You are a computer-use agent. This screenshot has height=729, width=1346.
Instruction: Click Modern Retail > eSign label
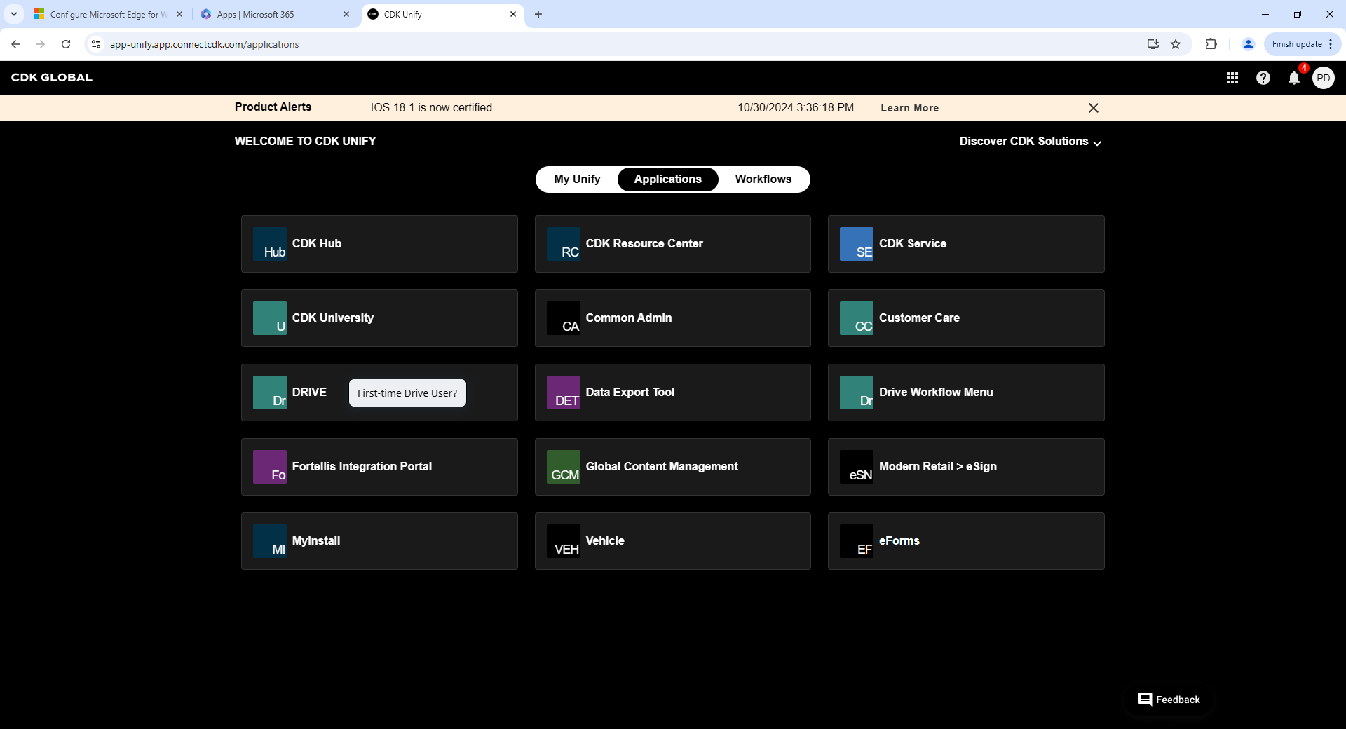[938, 467]
